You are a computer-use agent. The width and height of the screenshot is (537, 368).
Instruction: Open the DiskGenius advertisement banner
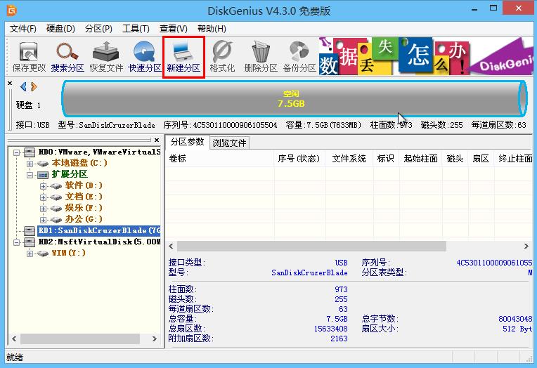(426, 56)
